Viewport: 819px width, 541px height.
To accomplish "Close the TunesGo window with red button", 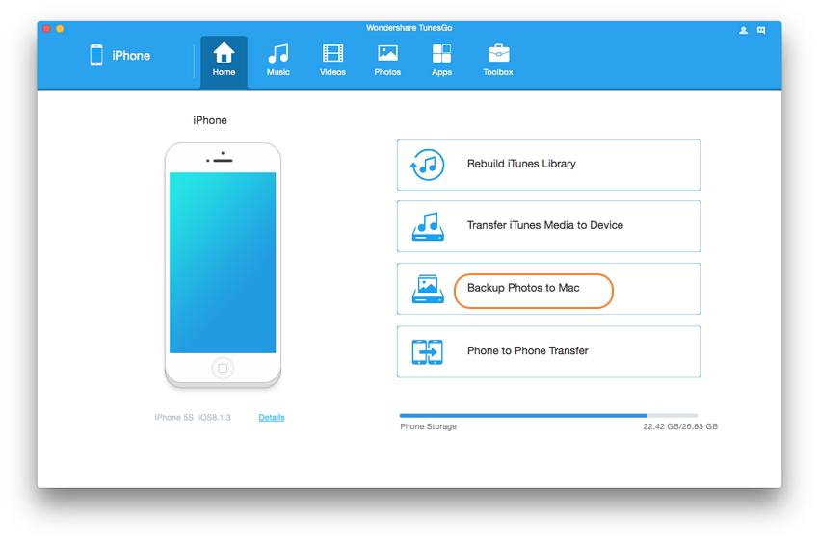I will (46, 29).
